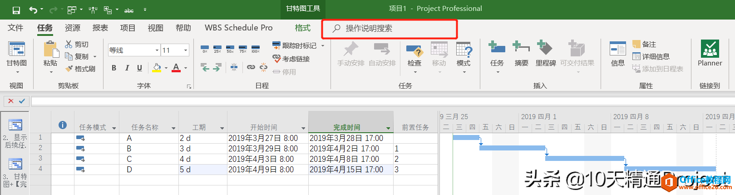Image resolution: width=735 pixels, height=195 pixels.
Task: Click Details (详细信息) icon
Action: click(x=636, y=56)
